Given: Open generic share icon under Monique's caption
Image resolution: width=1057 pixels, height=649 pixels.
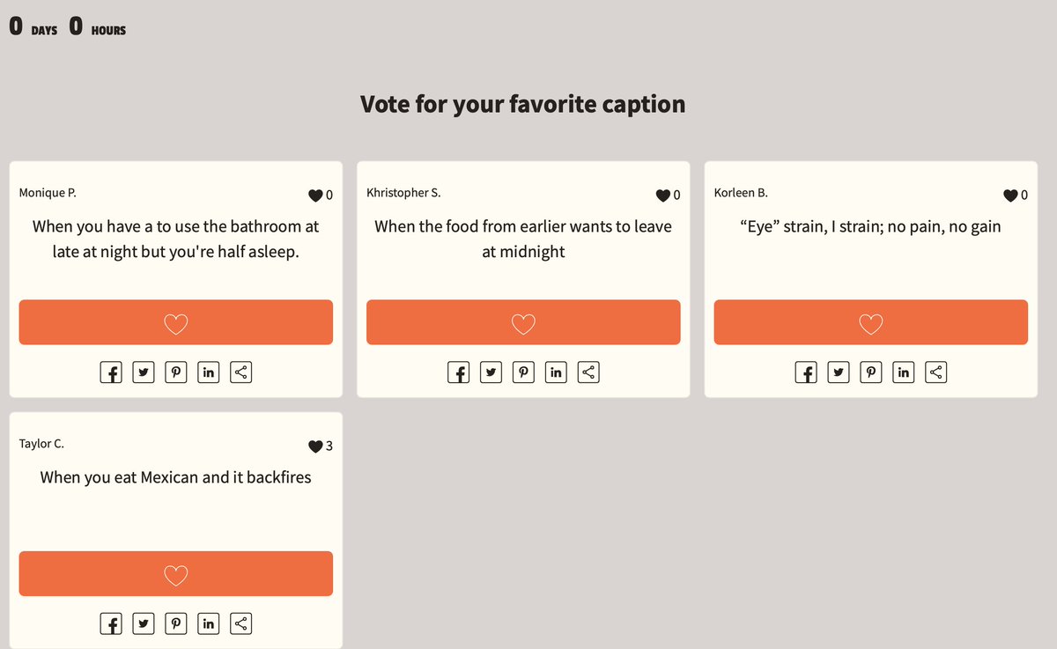Looking at the screenshot, I should [240, 372].
